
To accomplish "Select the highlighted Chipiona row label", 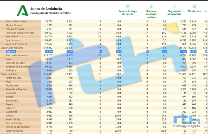I will pos(10,52).
